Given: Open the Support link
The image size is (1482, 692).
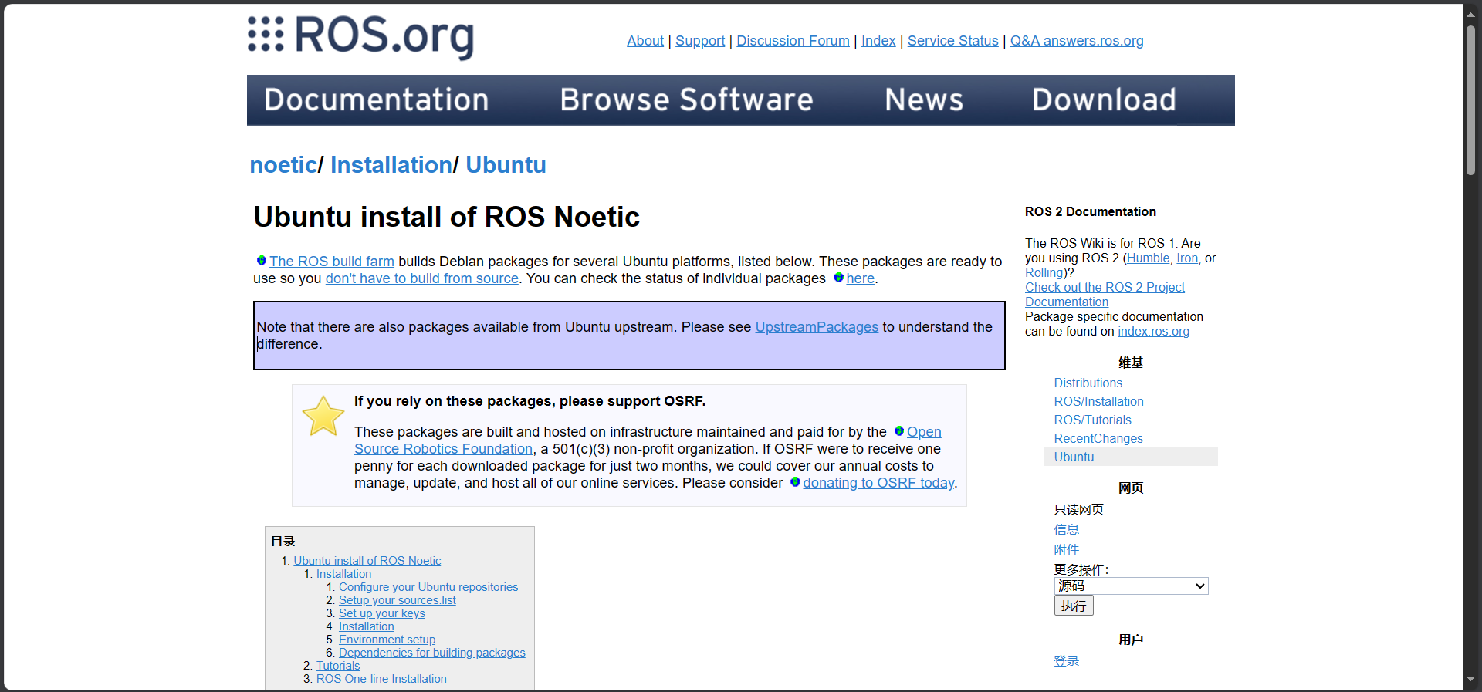Looking at the screenshot, I should point(700,41).
